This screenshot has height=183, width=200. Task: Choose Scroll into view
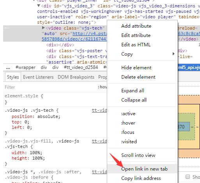[x=138, y=155]
